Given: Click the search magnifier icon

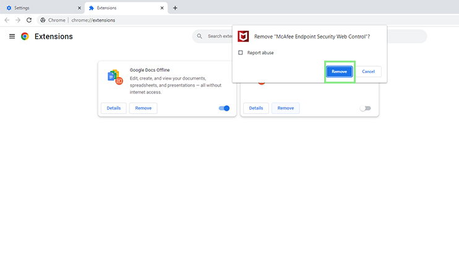Looking at the screenshot, I should coord(199,36).
